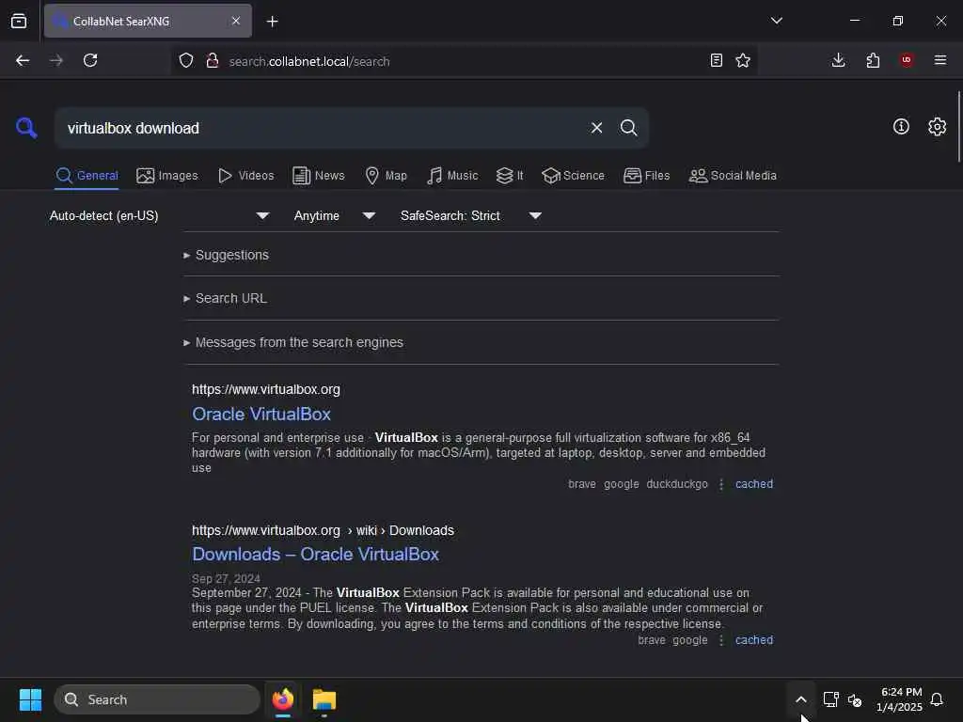Toggle reader view icon
Screen dimensions: 963x722
click(716, 60)
